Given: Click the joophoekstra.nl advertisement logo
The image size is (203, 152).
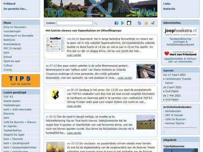Looking at the screenshot, I should [x=180, y=32].
